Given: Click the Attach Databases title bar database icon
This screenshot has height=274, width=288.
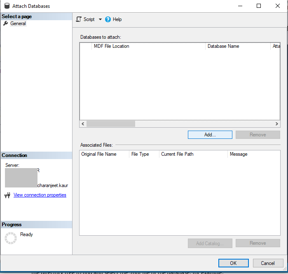Looking at the screenshot, I should click(x=7, y=6).
